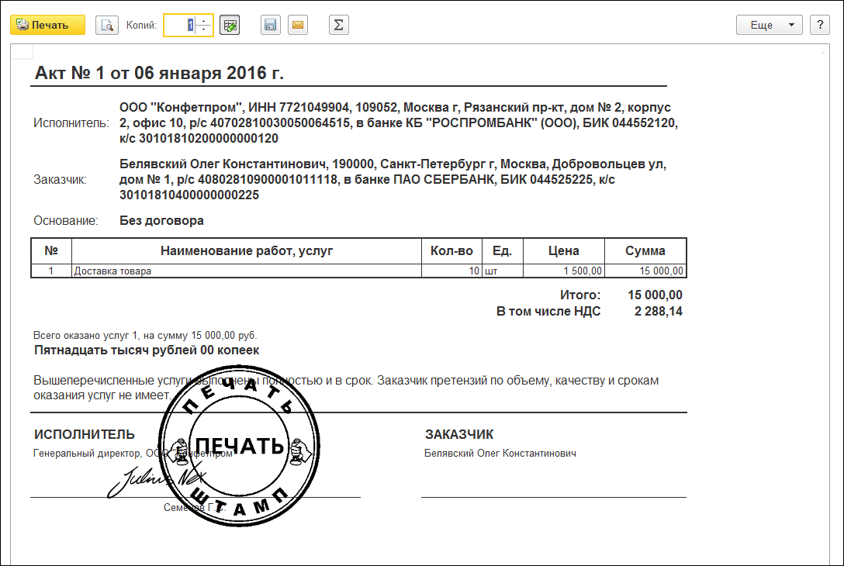Click the 'Итого:' label
The image size is (844, 566).
pyautogui.click(x=580, y=295)
